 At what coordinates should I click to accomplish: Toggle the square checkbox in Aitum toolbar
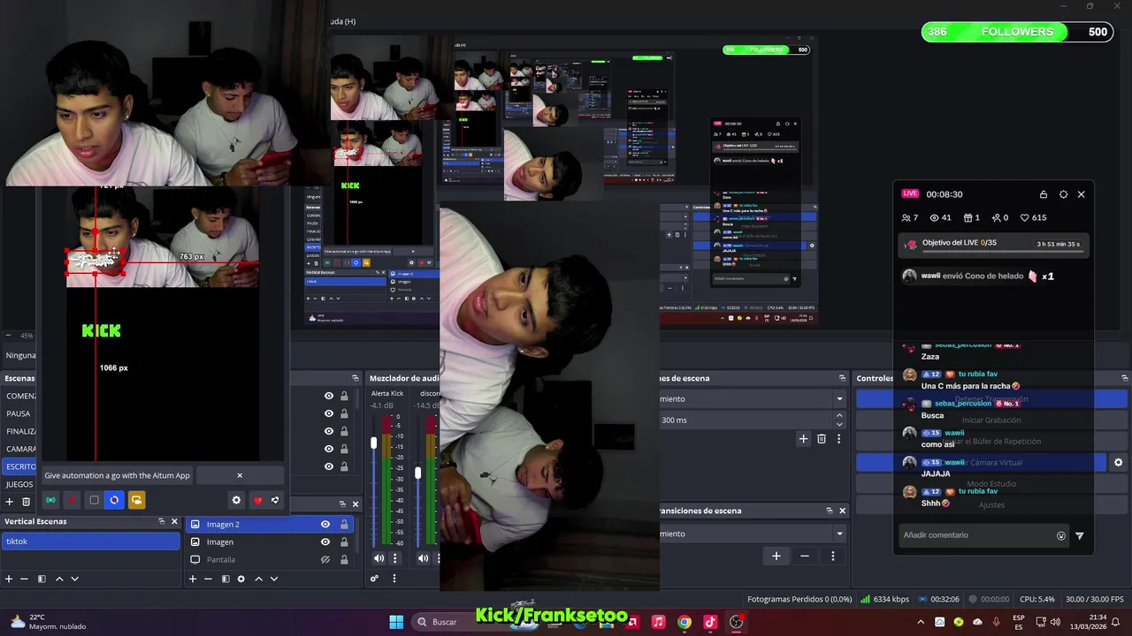click(94, 500)
